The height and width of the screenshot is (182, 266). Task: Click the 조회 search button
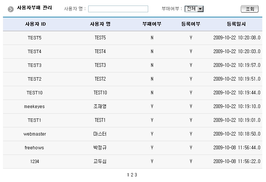coord(249,9)
